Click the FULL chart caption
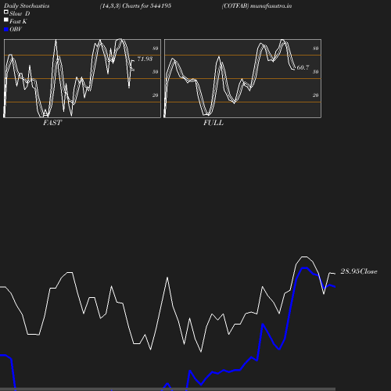The image size is (391, 391). click(x=213, y=123)
